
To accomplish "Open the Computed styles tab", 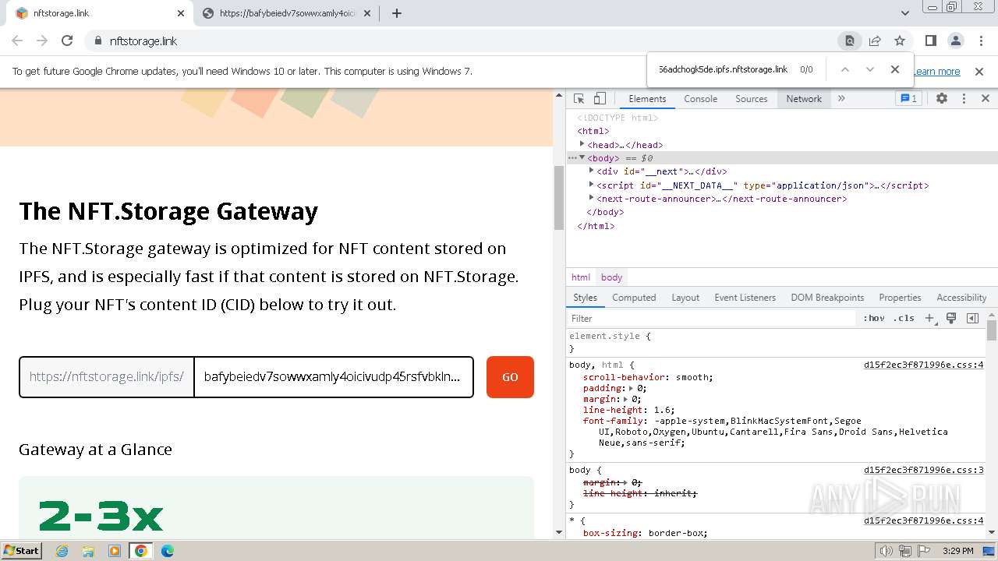I will 634,298.
